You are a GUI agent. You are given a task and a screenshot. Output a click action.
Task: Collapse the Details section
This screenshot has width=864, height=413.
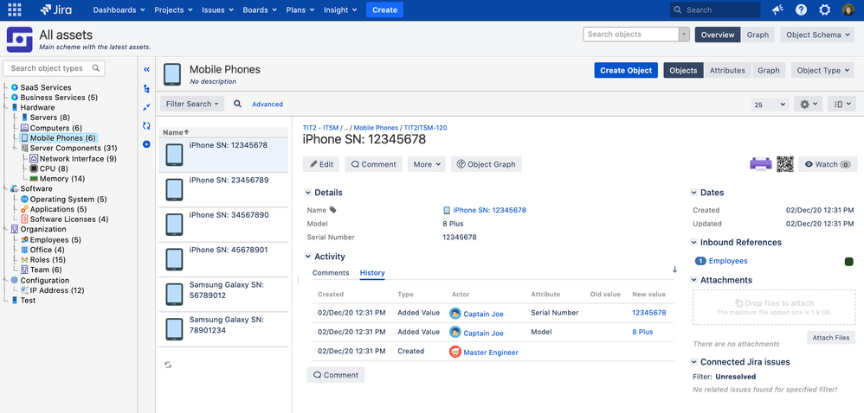point(308,193)
